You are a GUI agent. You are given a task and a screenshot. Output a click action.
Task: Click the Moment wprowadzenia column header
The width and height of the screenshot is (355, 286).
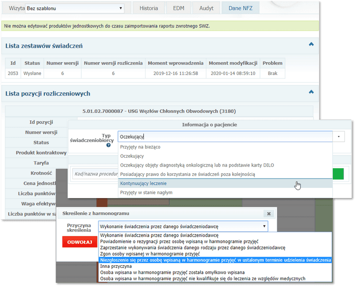click(176, 63)
